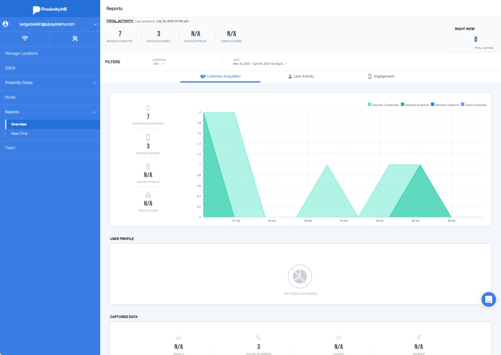Open SSIDs in sidebar

(x=50, y=68)
